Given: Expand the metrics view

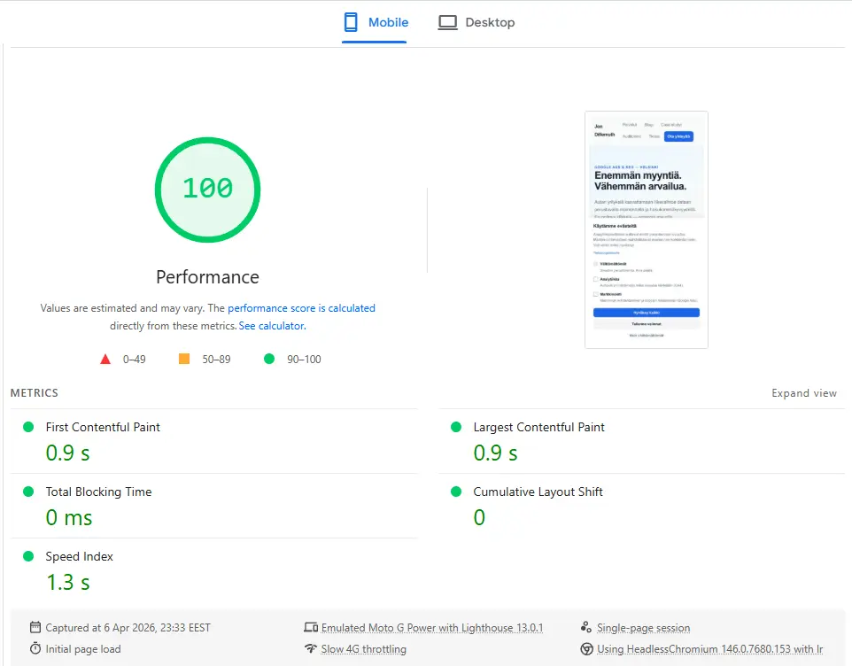Looking at the screenshot, I should pyautogui.click(x=803, y=393).
